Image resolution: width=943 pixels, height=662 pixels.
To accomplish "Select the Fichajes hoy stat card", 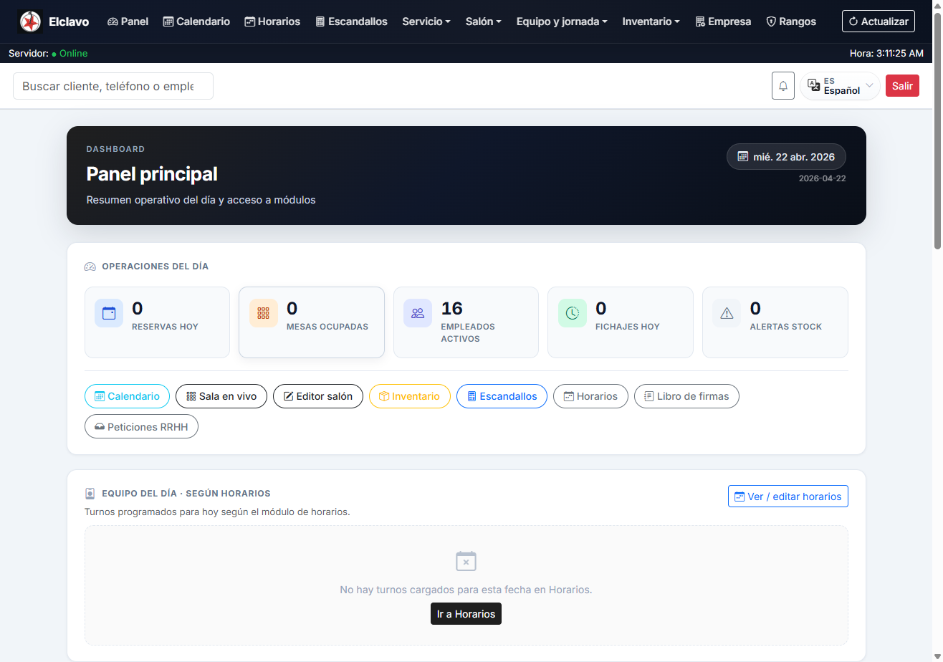I will (621, 322).
